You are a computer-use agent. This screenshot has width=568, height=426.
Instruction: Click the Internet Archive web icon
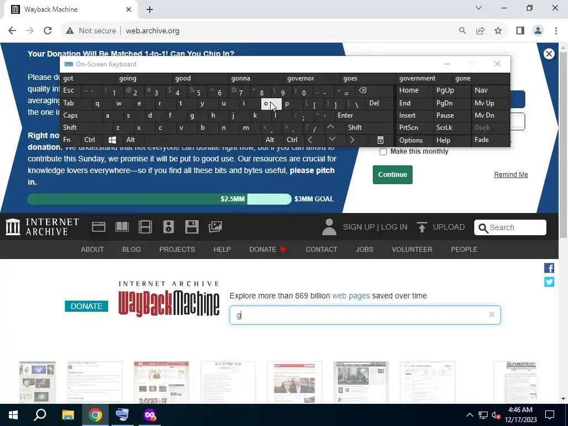click(x=99, y=227)
